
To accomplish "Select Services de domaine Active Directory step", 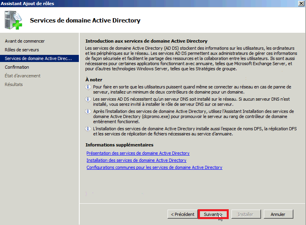I will (x=39, y=58).
